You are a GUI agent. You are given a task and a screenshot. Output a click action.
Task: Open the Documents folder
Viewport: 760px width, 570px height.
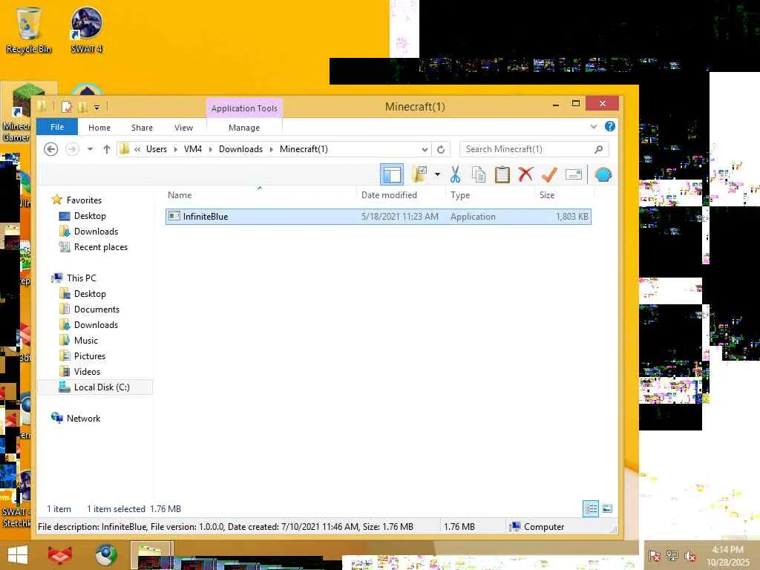pos(96,309)
